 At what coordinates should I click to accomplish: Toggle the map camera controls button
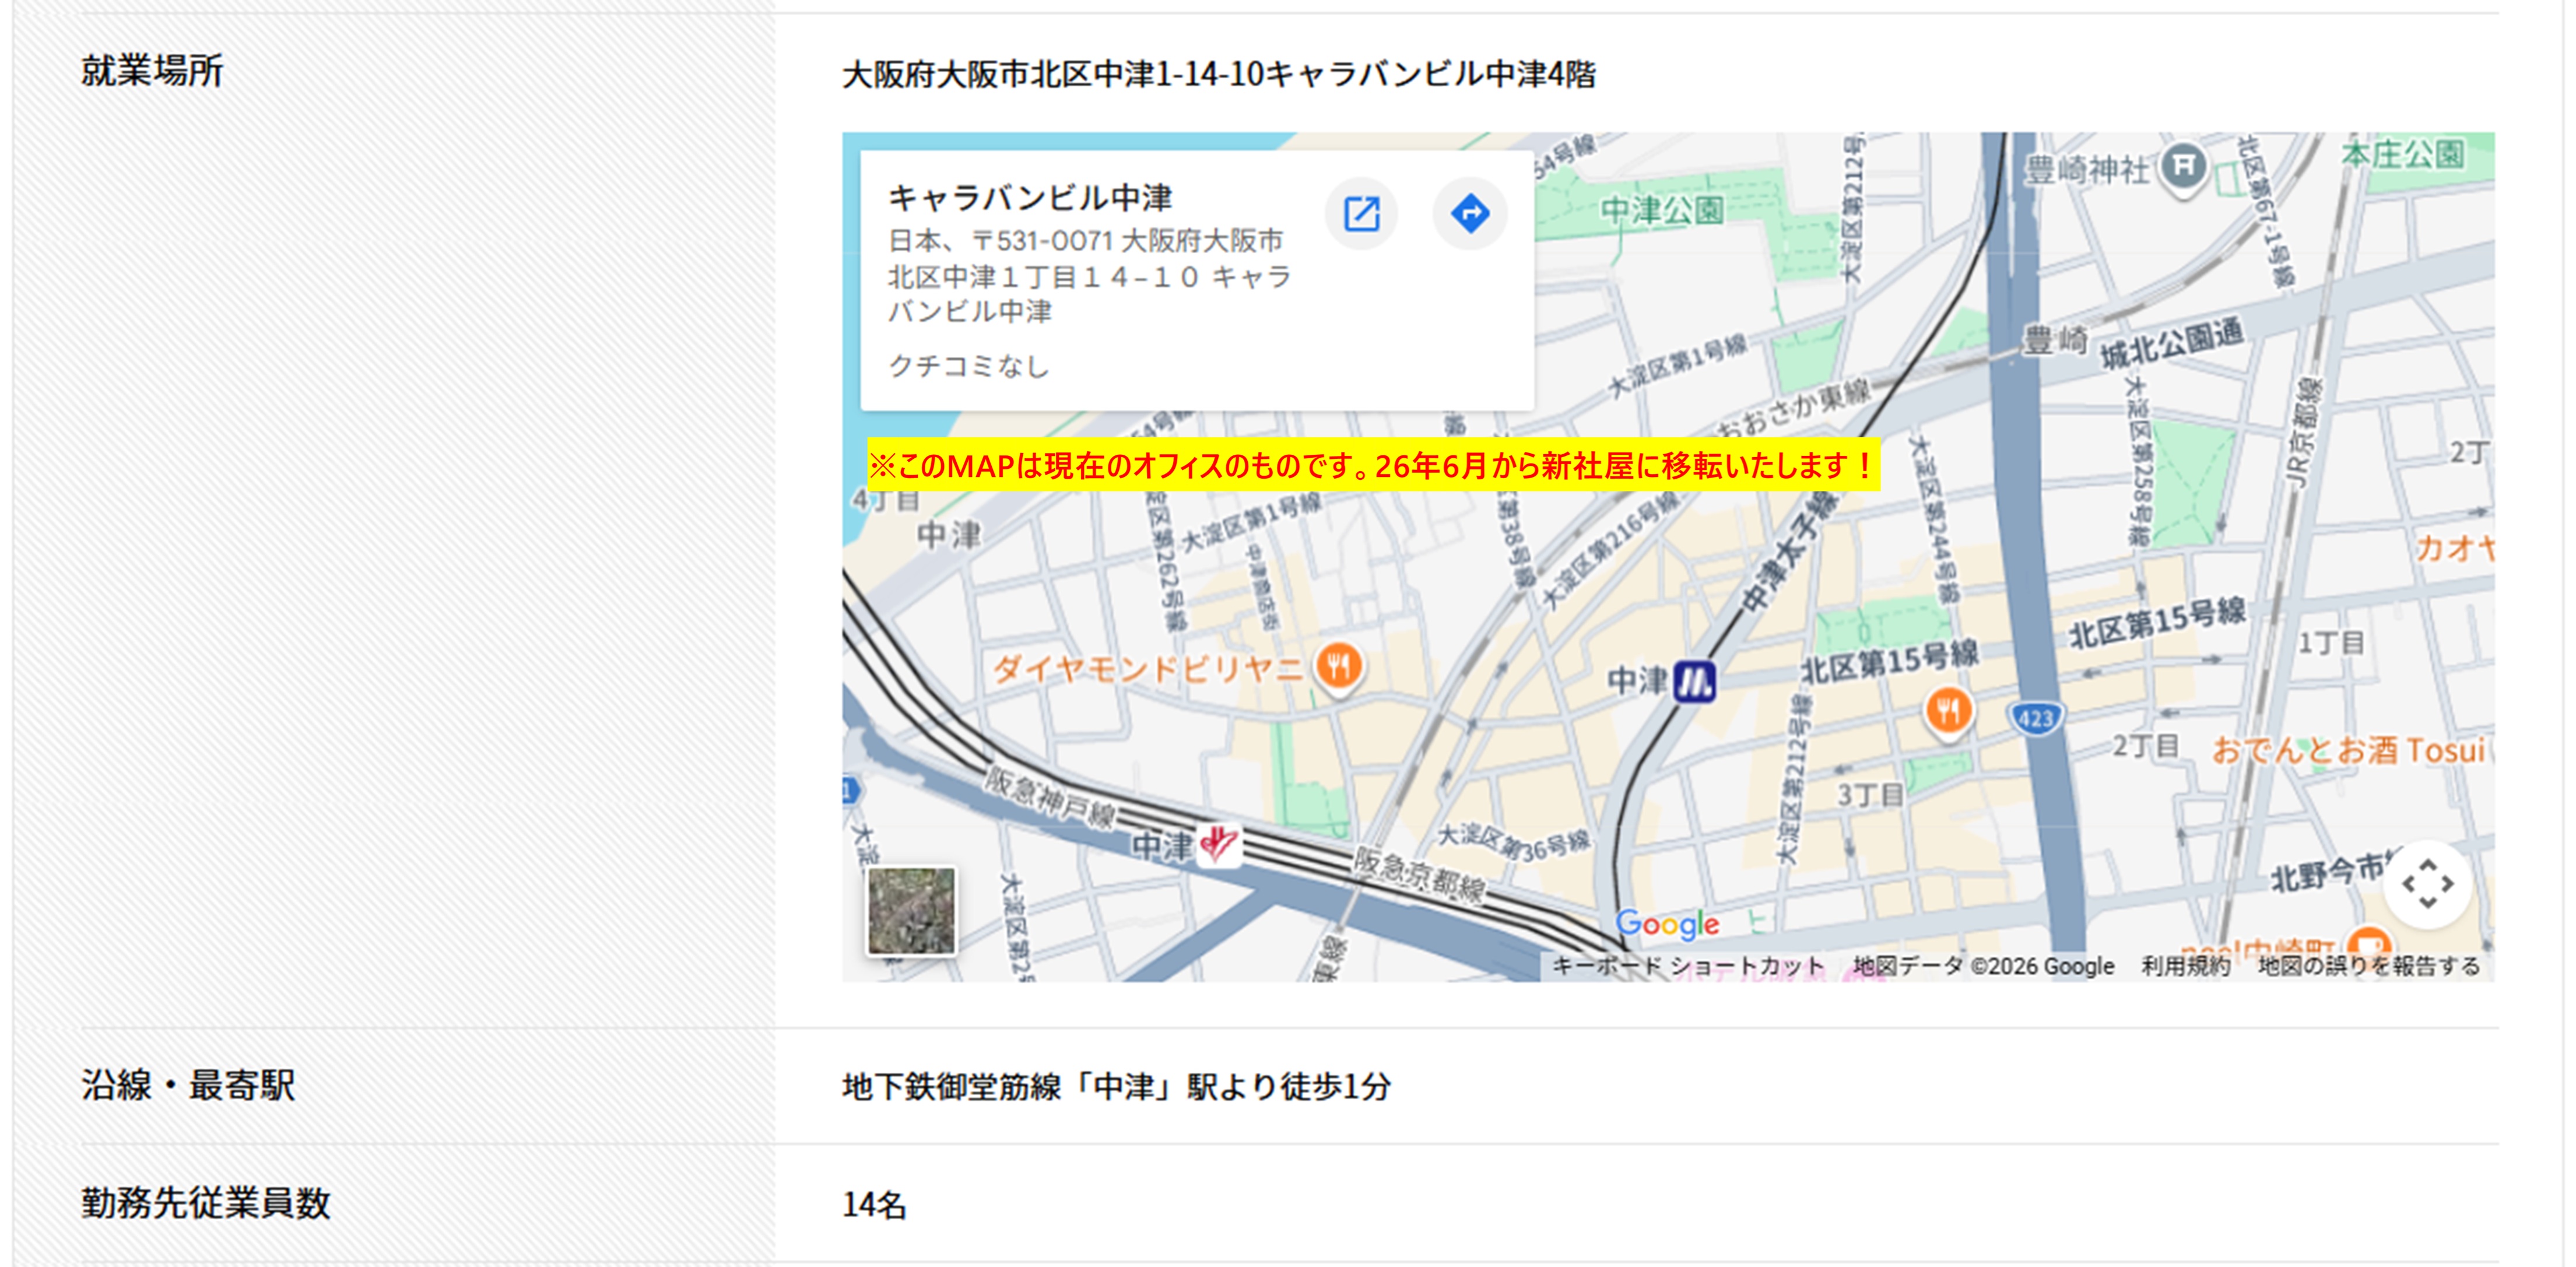point(2427,884)
